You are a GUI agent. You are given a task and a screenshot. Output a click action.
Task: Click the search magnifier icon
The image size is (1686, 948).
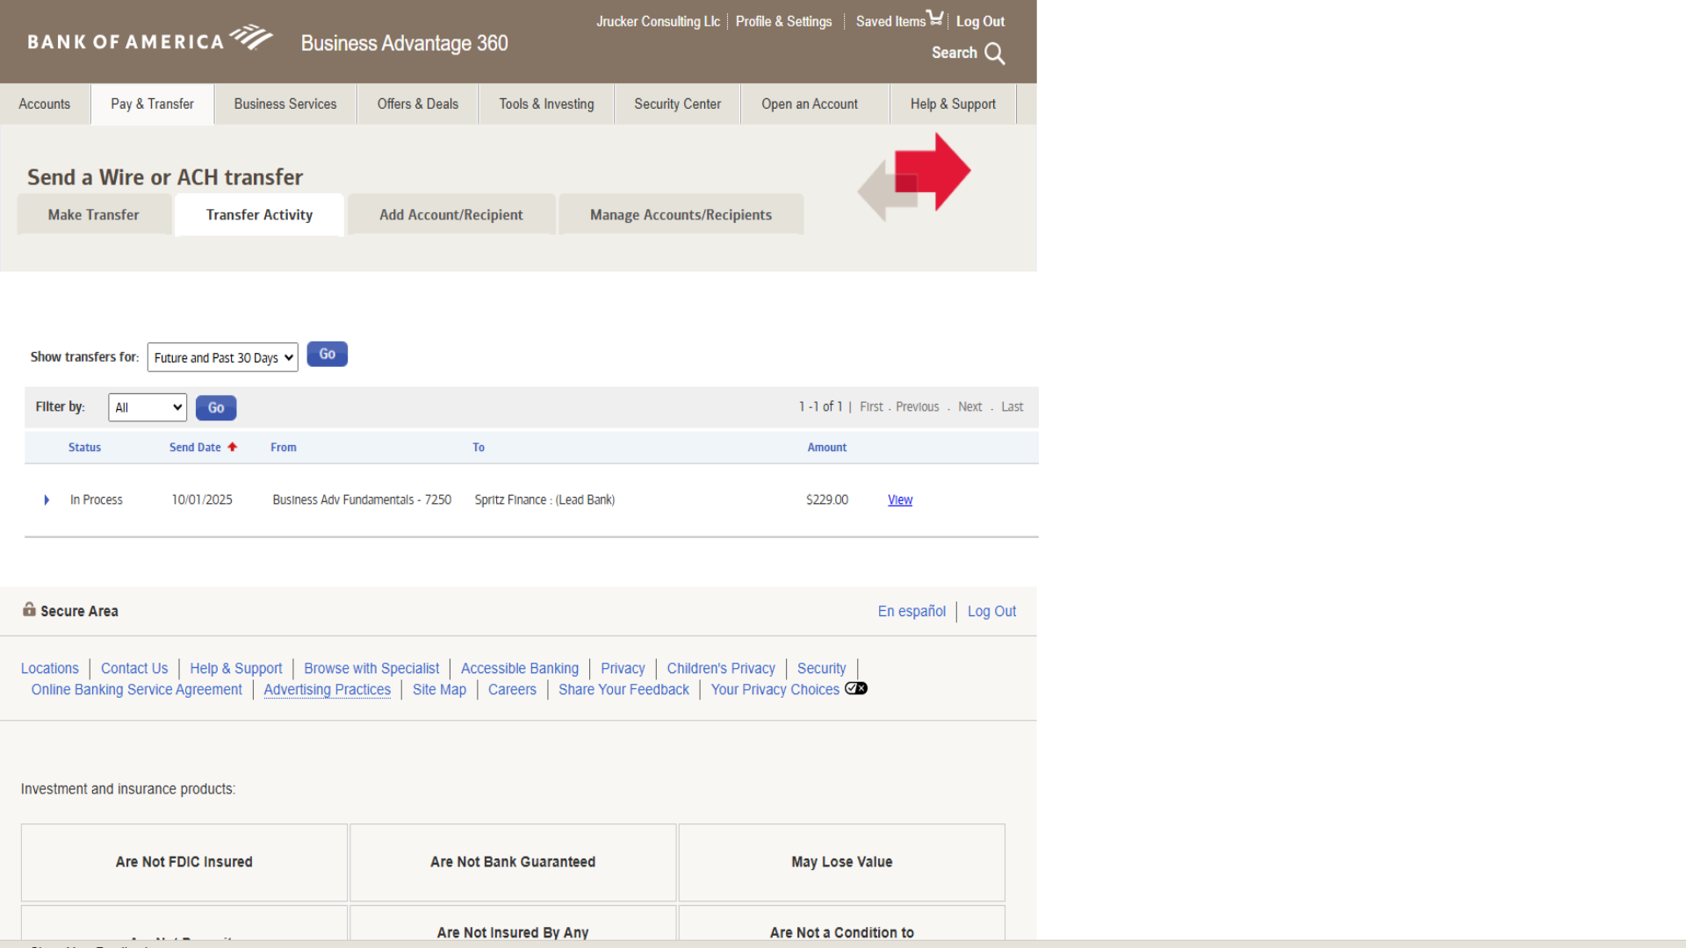tap(994, 54)
